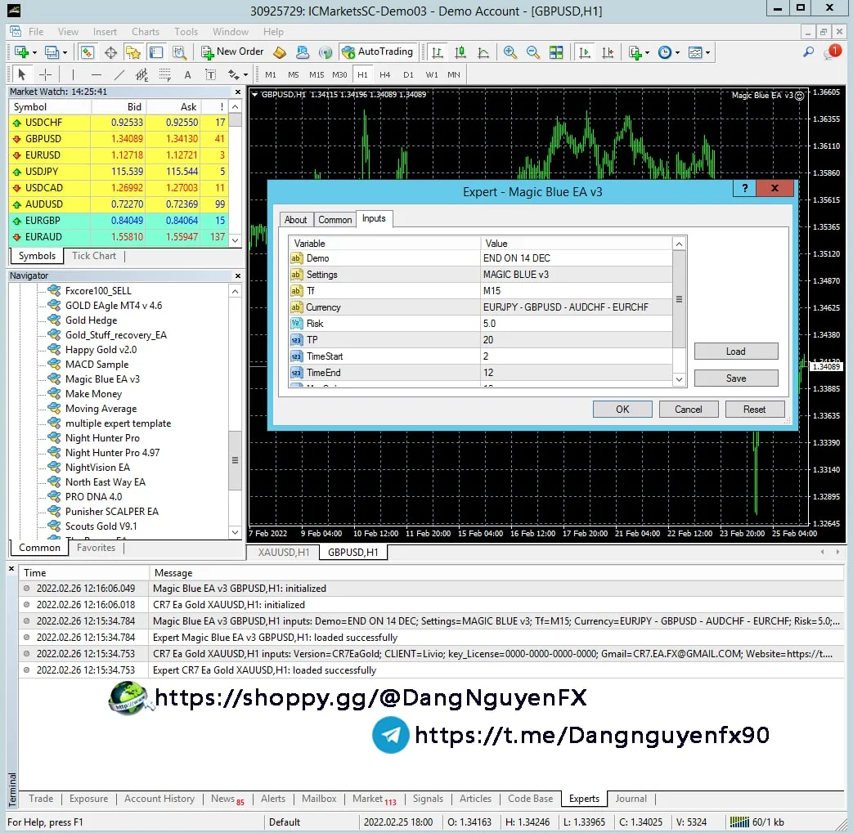Open the Periodicity clock dropdown
853x833 pixels.
669,52
